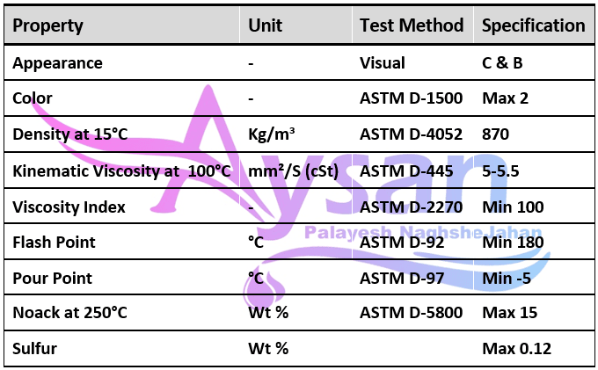Click the Visual test method cell
Image resolution: width=598 pixels, height=370 pixels.
click(x=383, y=63)
